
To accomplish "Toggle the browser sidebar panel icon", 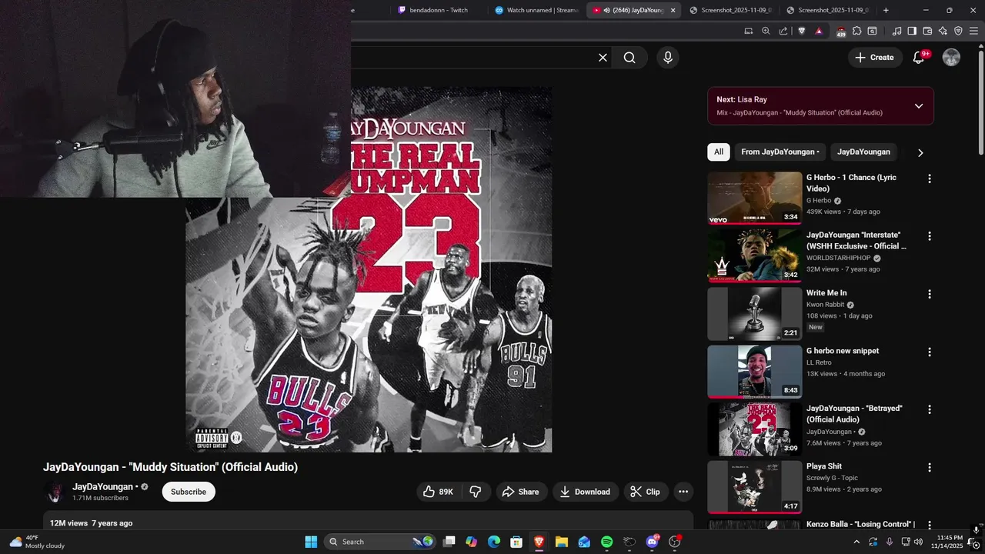I will [912, 31].
